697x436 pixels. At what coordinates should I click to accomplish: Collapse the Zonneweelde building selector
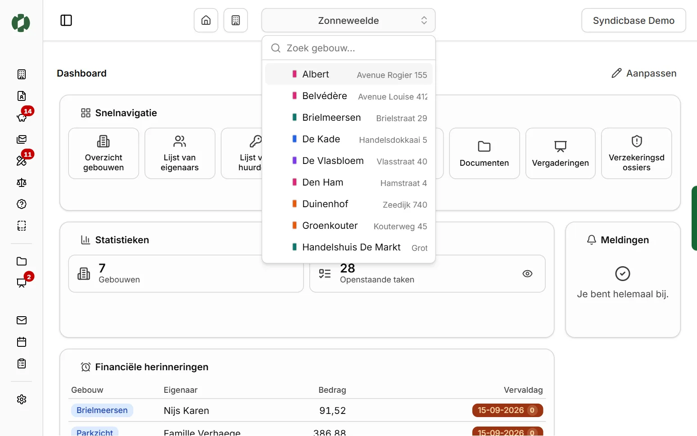(348, 20)
